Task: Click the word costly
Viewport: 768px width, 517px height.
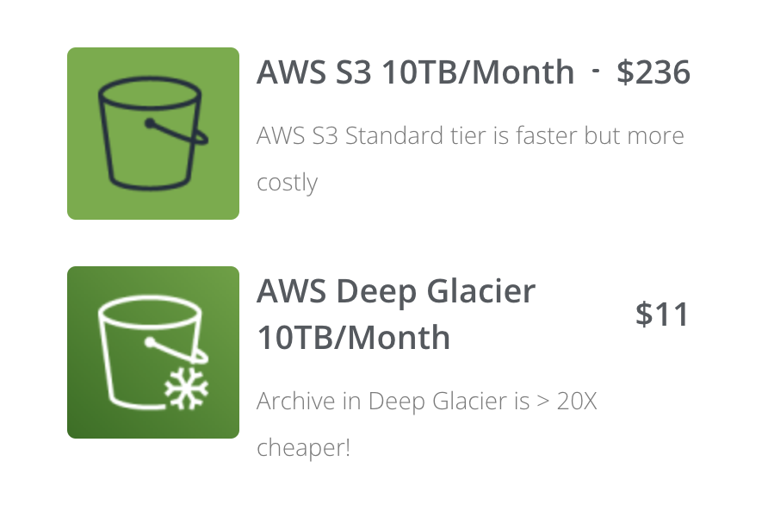Action: 288,183
